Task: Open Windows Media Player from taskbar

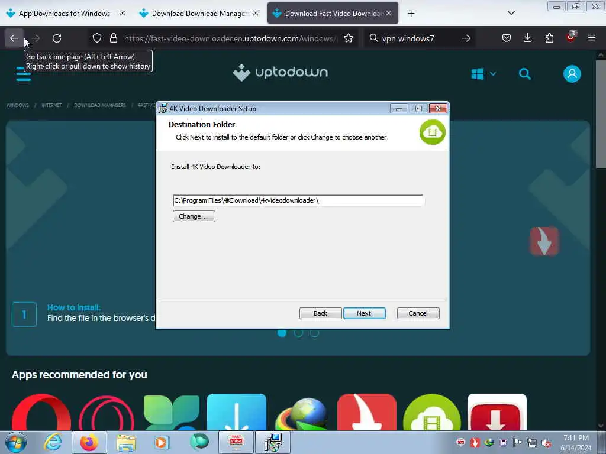Action: click(x=161, y=442)
